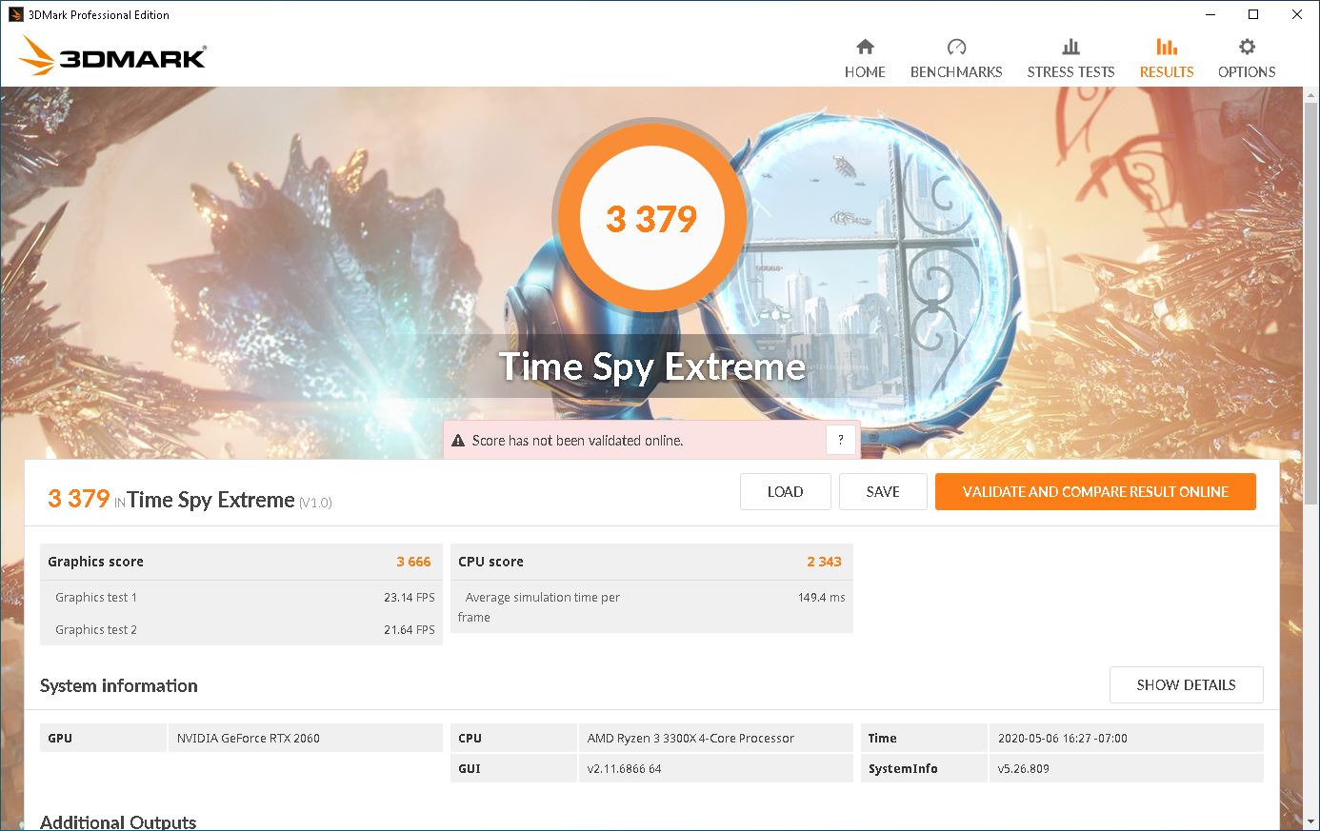Open the Stress Tests bar-chart icon
Screen dimensions: 1320x831
click(1070, 48)
